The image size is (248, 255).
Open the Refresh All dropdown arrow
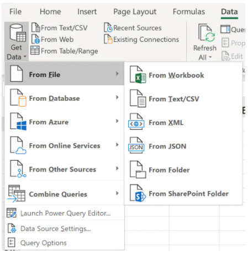(x=210, y=57)
